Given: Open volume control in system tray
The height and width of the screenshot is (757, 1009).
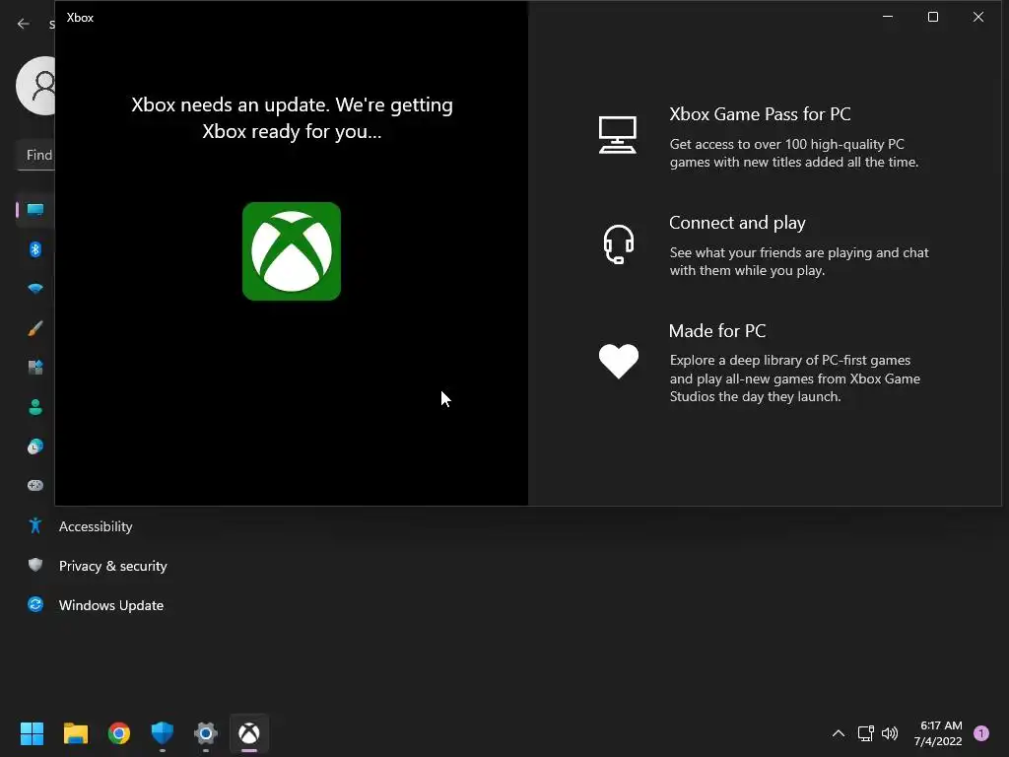Looking at the screenshot, I should 890,733.
